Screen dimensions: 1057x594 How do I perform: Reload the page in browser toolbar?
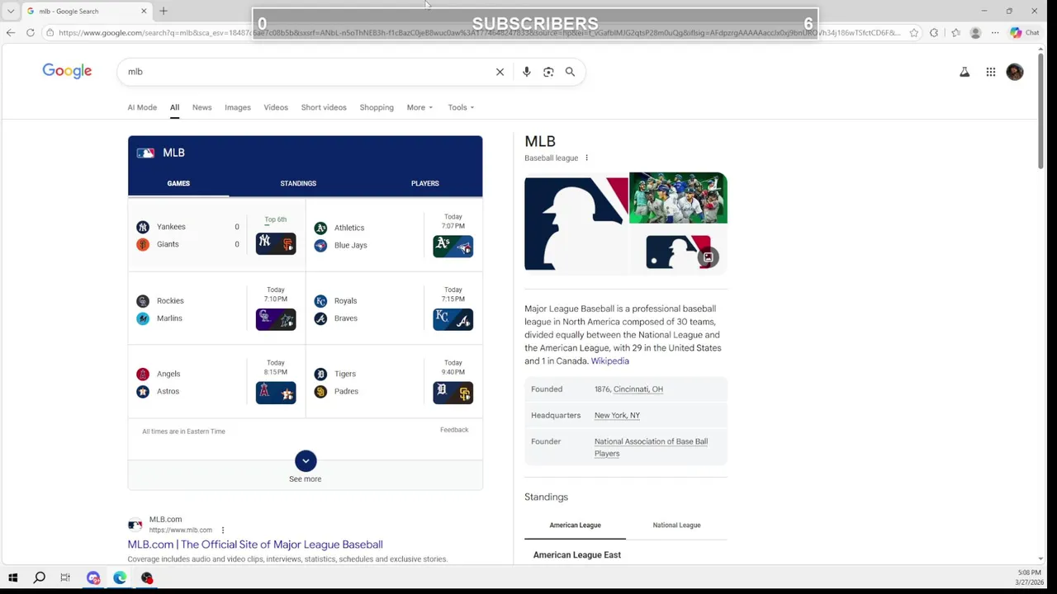31,33
